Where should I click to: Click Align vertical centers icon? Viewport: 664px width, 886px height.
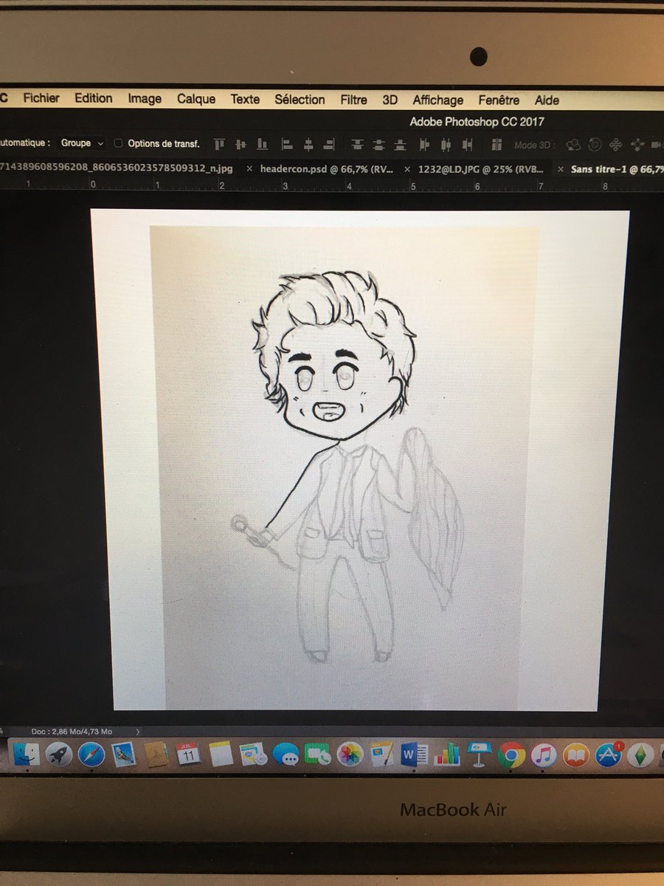241,144
